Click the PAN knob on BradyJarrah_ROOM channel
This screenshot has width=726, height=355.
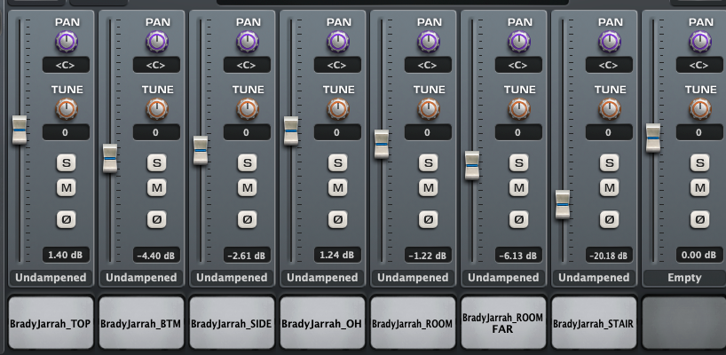pyautogui.click(x=429, y=42)
